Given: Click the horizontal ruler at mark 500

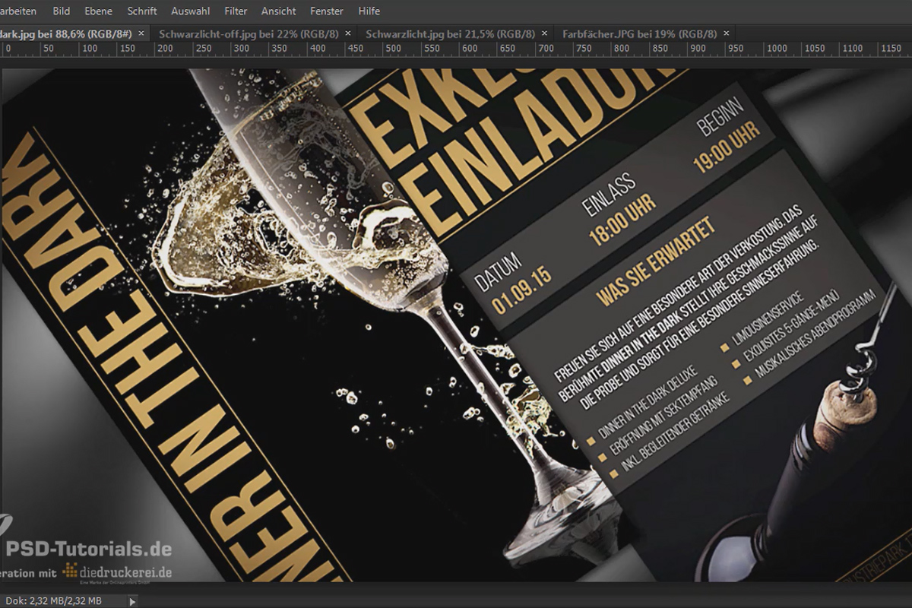Looking at the screenshot, I should pos(392,49).
